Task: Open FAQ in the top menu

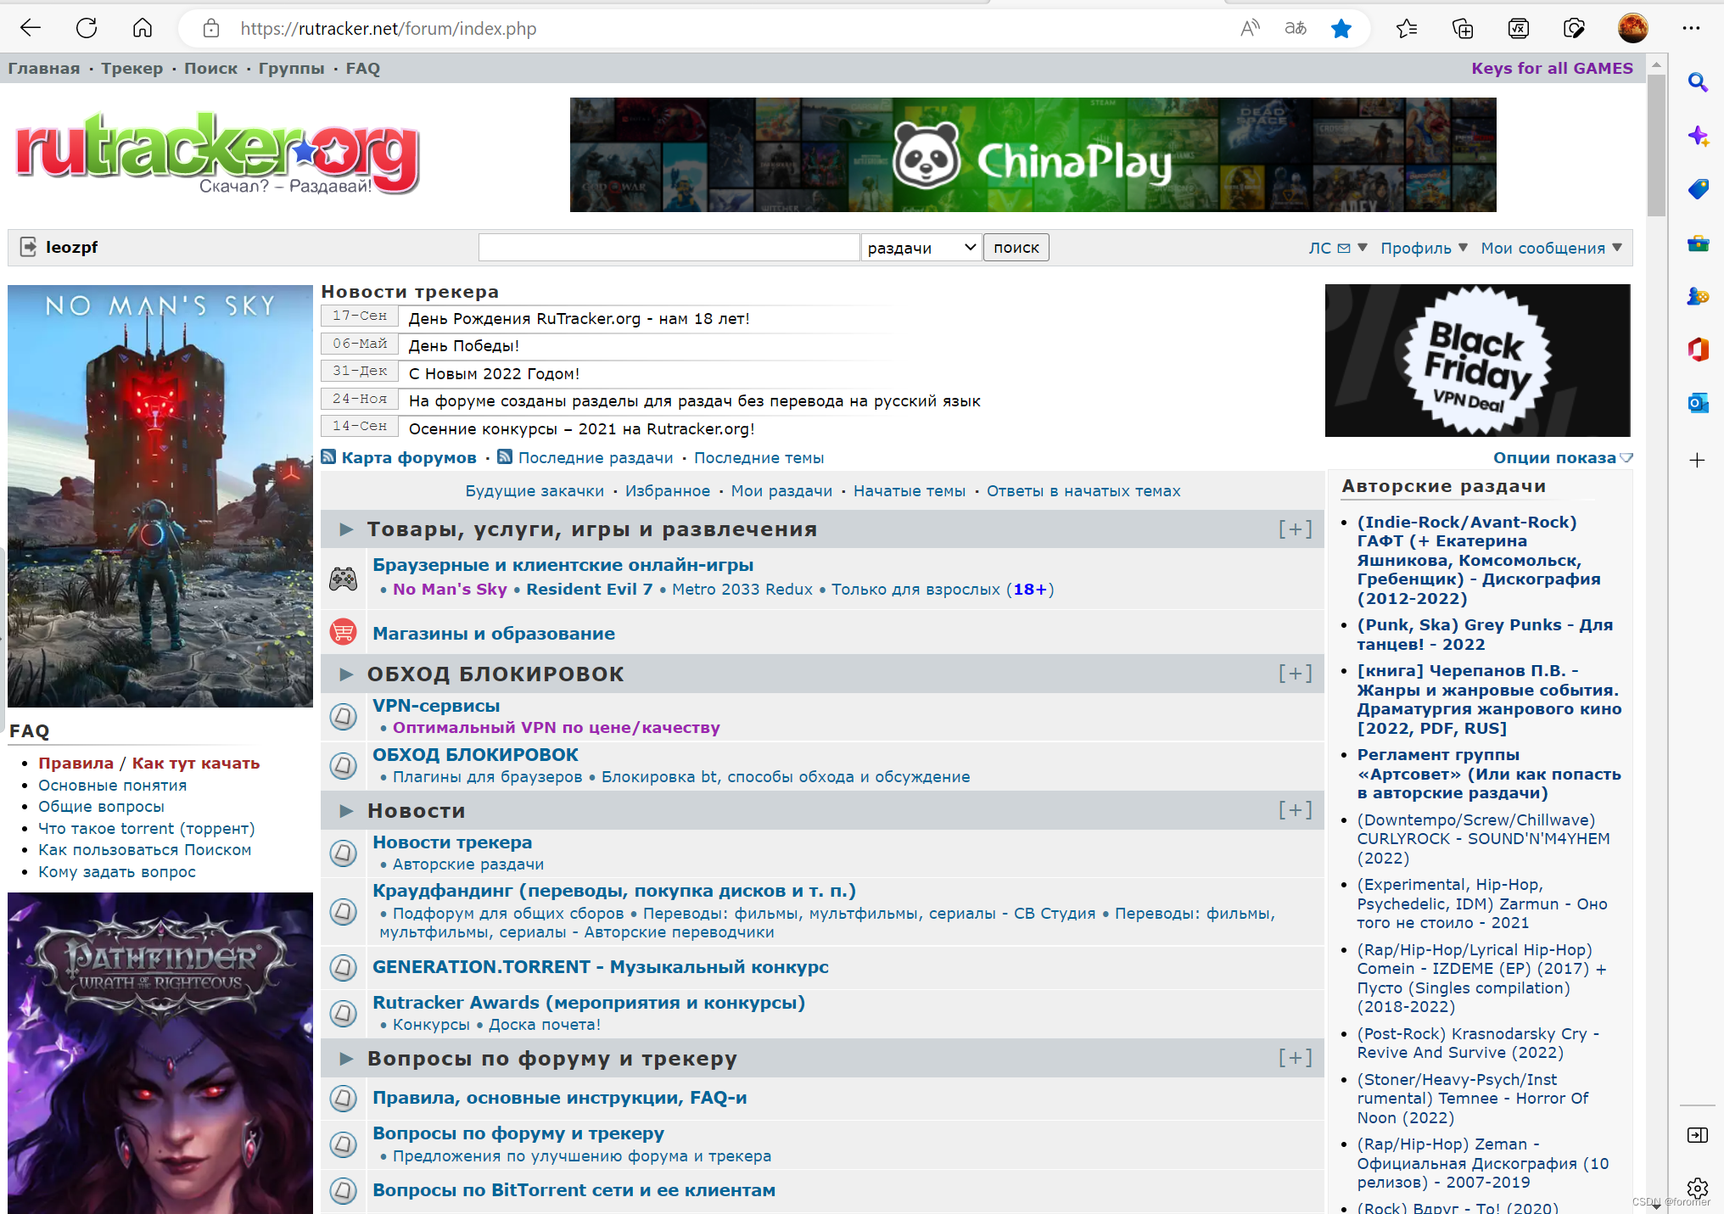Action: (363, 69)
